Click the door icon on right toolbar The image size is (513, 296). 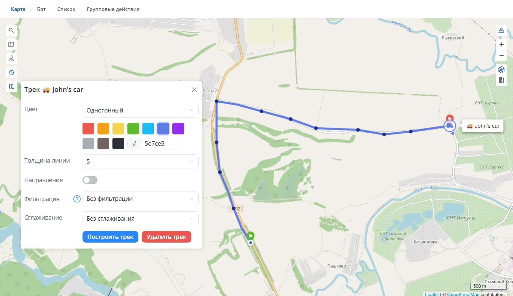[501, 80]
